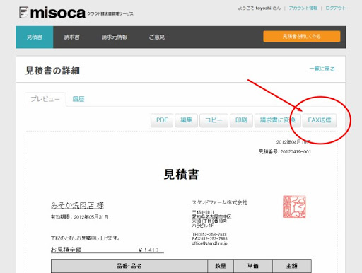Open the ご意見 navigation item

pyautogui.click(x=157, y=37)
